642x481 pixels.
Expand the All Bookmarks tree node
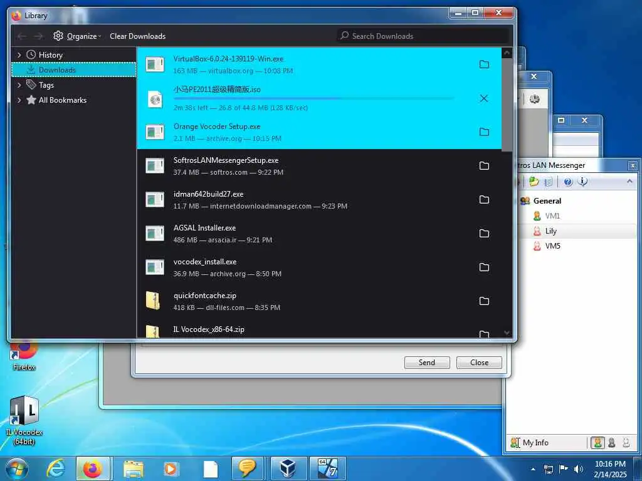coord(19,100)
